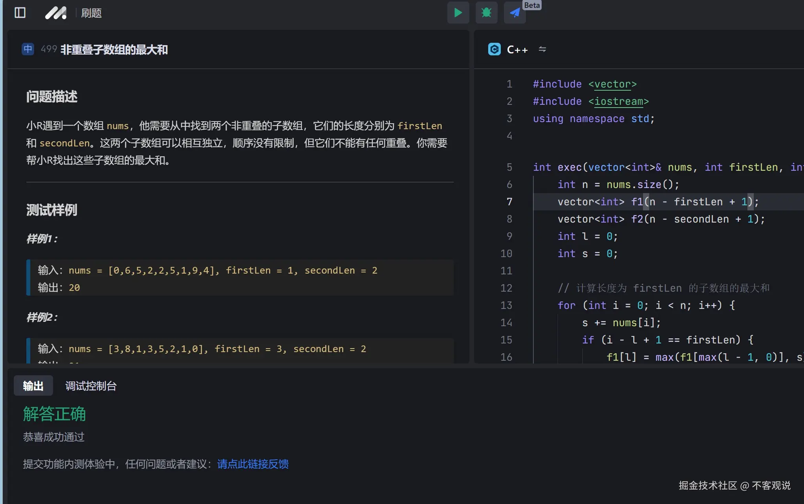Click the medium difficulty badge
Screen dimensions: 804x504
pos(28,49)
